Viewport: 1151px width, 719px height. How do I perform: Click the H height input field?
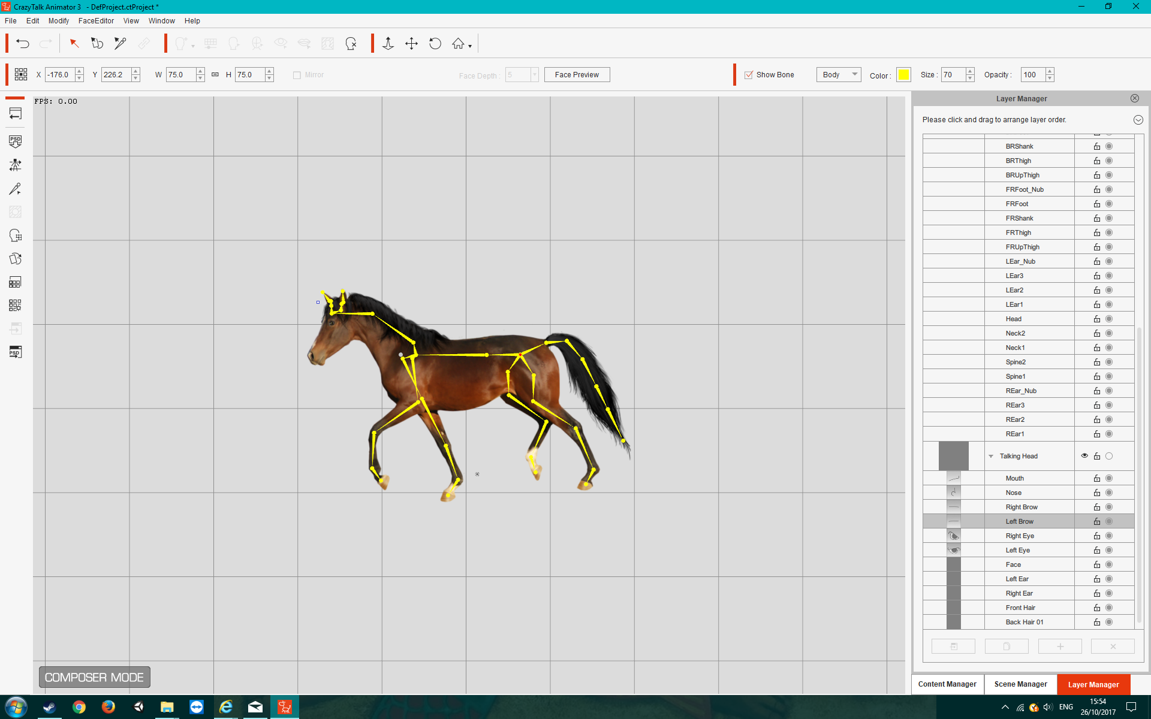pyautogui.click(x=250, y=74)
